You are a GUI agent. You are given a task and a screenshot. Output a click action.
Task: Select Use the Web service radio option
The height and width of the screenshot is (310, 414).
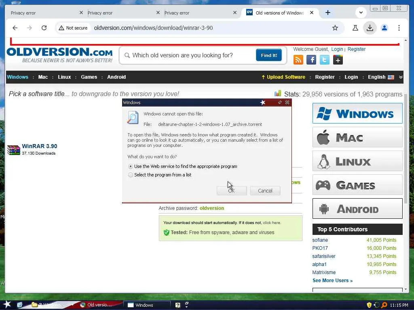[131, 166]
